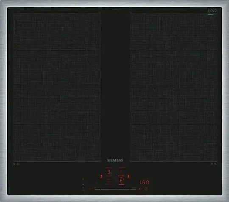The height and width of the screenshot is (202, 229).
Task: Select the front-left cooking zone display
Action: click(x=109, y=181)
